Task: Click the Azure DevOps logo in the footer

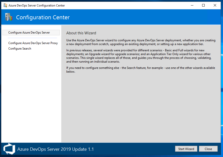Action: 9,149
